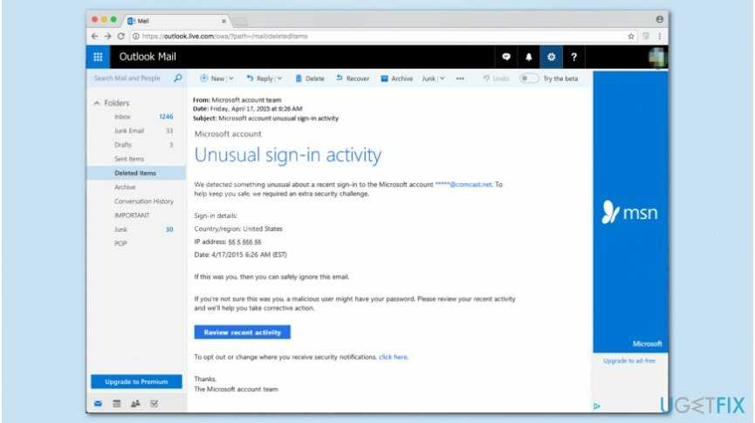Viewport: 755px width, 423px height.
Task: Open the notifications bell icon
Action: point(529,57)
